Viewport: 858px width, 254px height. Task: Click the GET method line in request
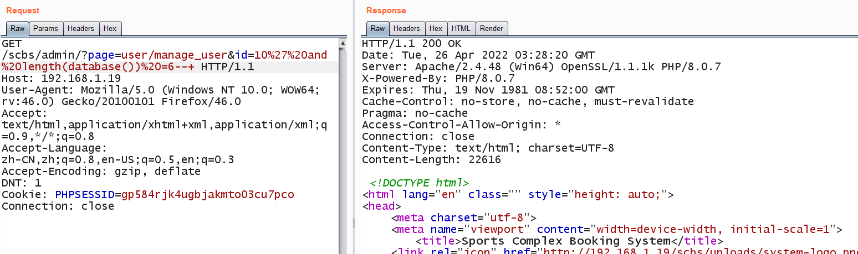(11, 44)
